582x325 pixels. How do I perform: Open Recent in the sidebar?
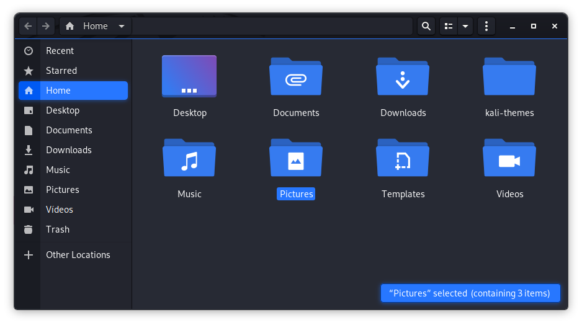(60, 51)
